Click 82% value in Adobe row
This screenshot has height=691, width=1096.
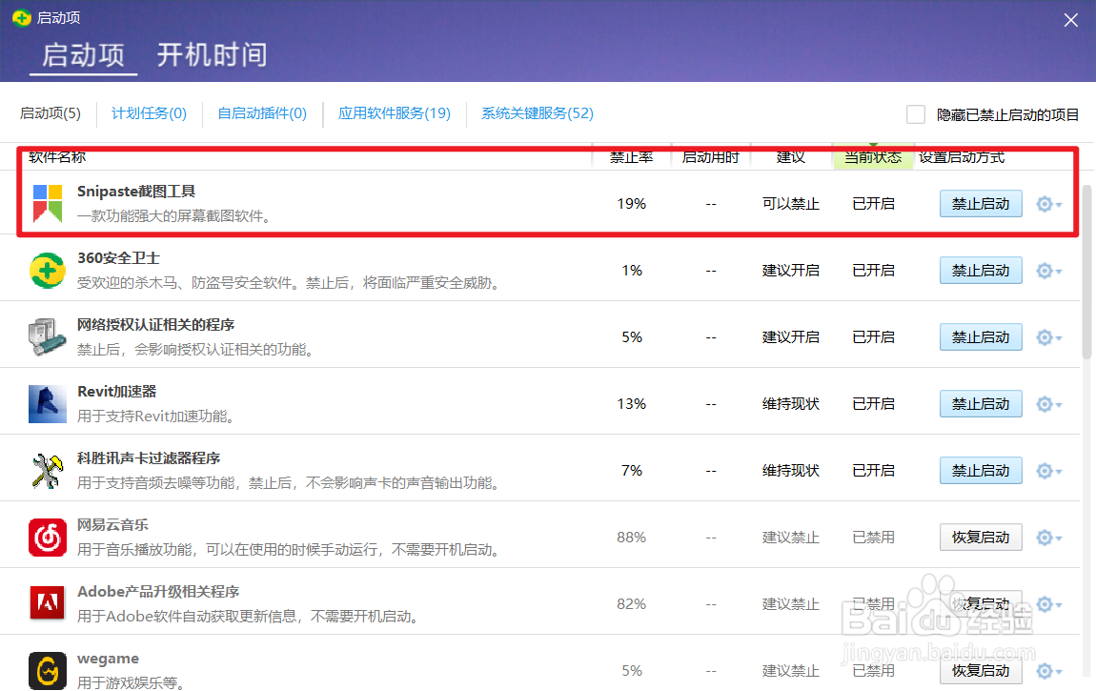(x=631, y=604)
